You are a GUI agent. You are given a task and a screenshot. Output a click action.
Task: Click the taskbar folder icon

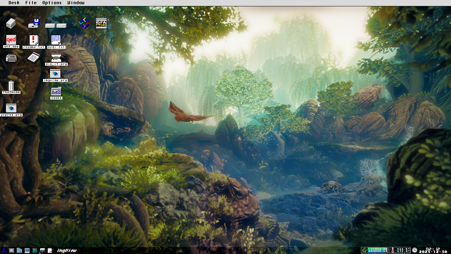click(19, 250)
